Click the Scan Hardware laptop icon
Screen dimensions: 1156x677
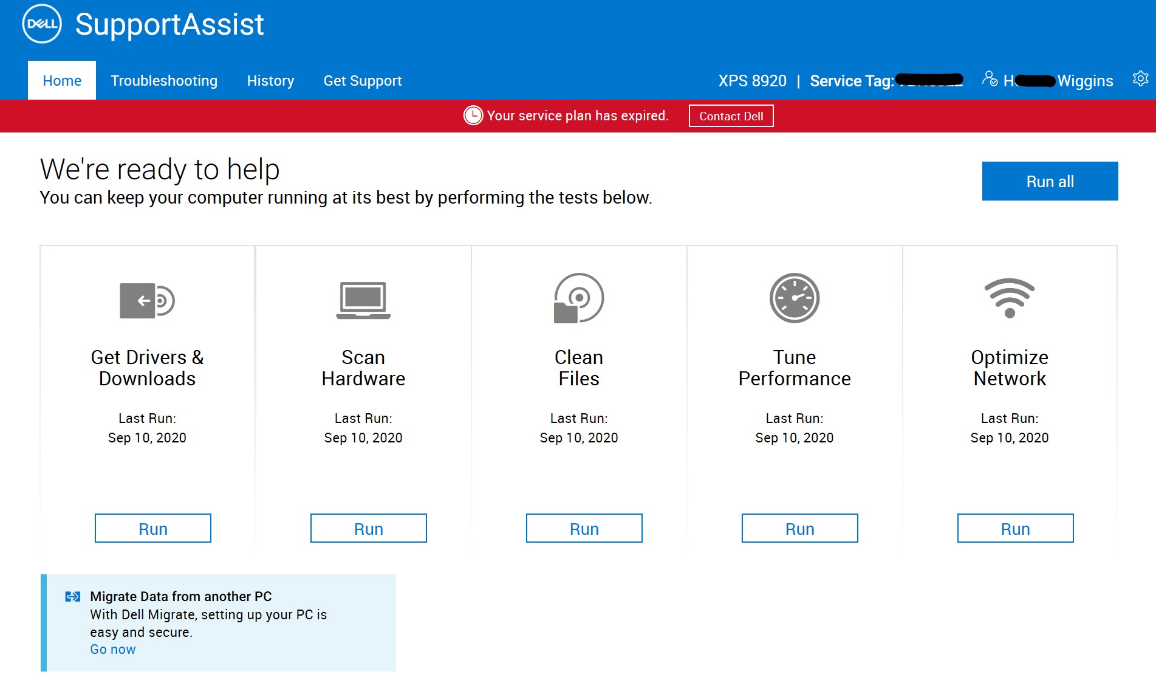click(363, 300)
